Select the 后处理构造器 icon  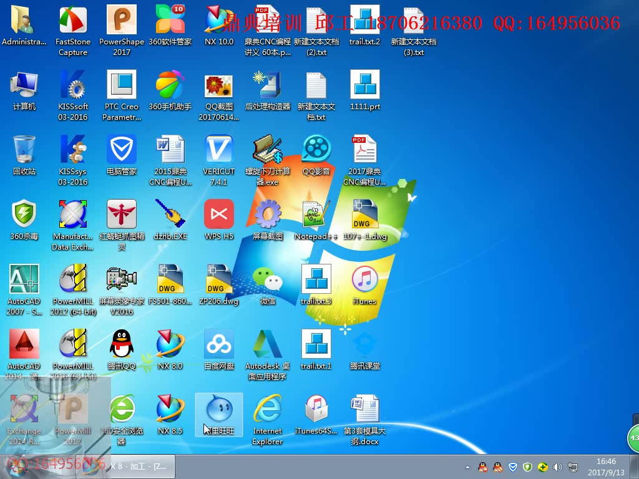coord(267,90)
